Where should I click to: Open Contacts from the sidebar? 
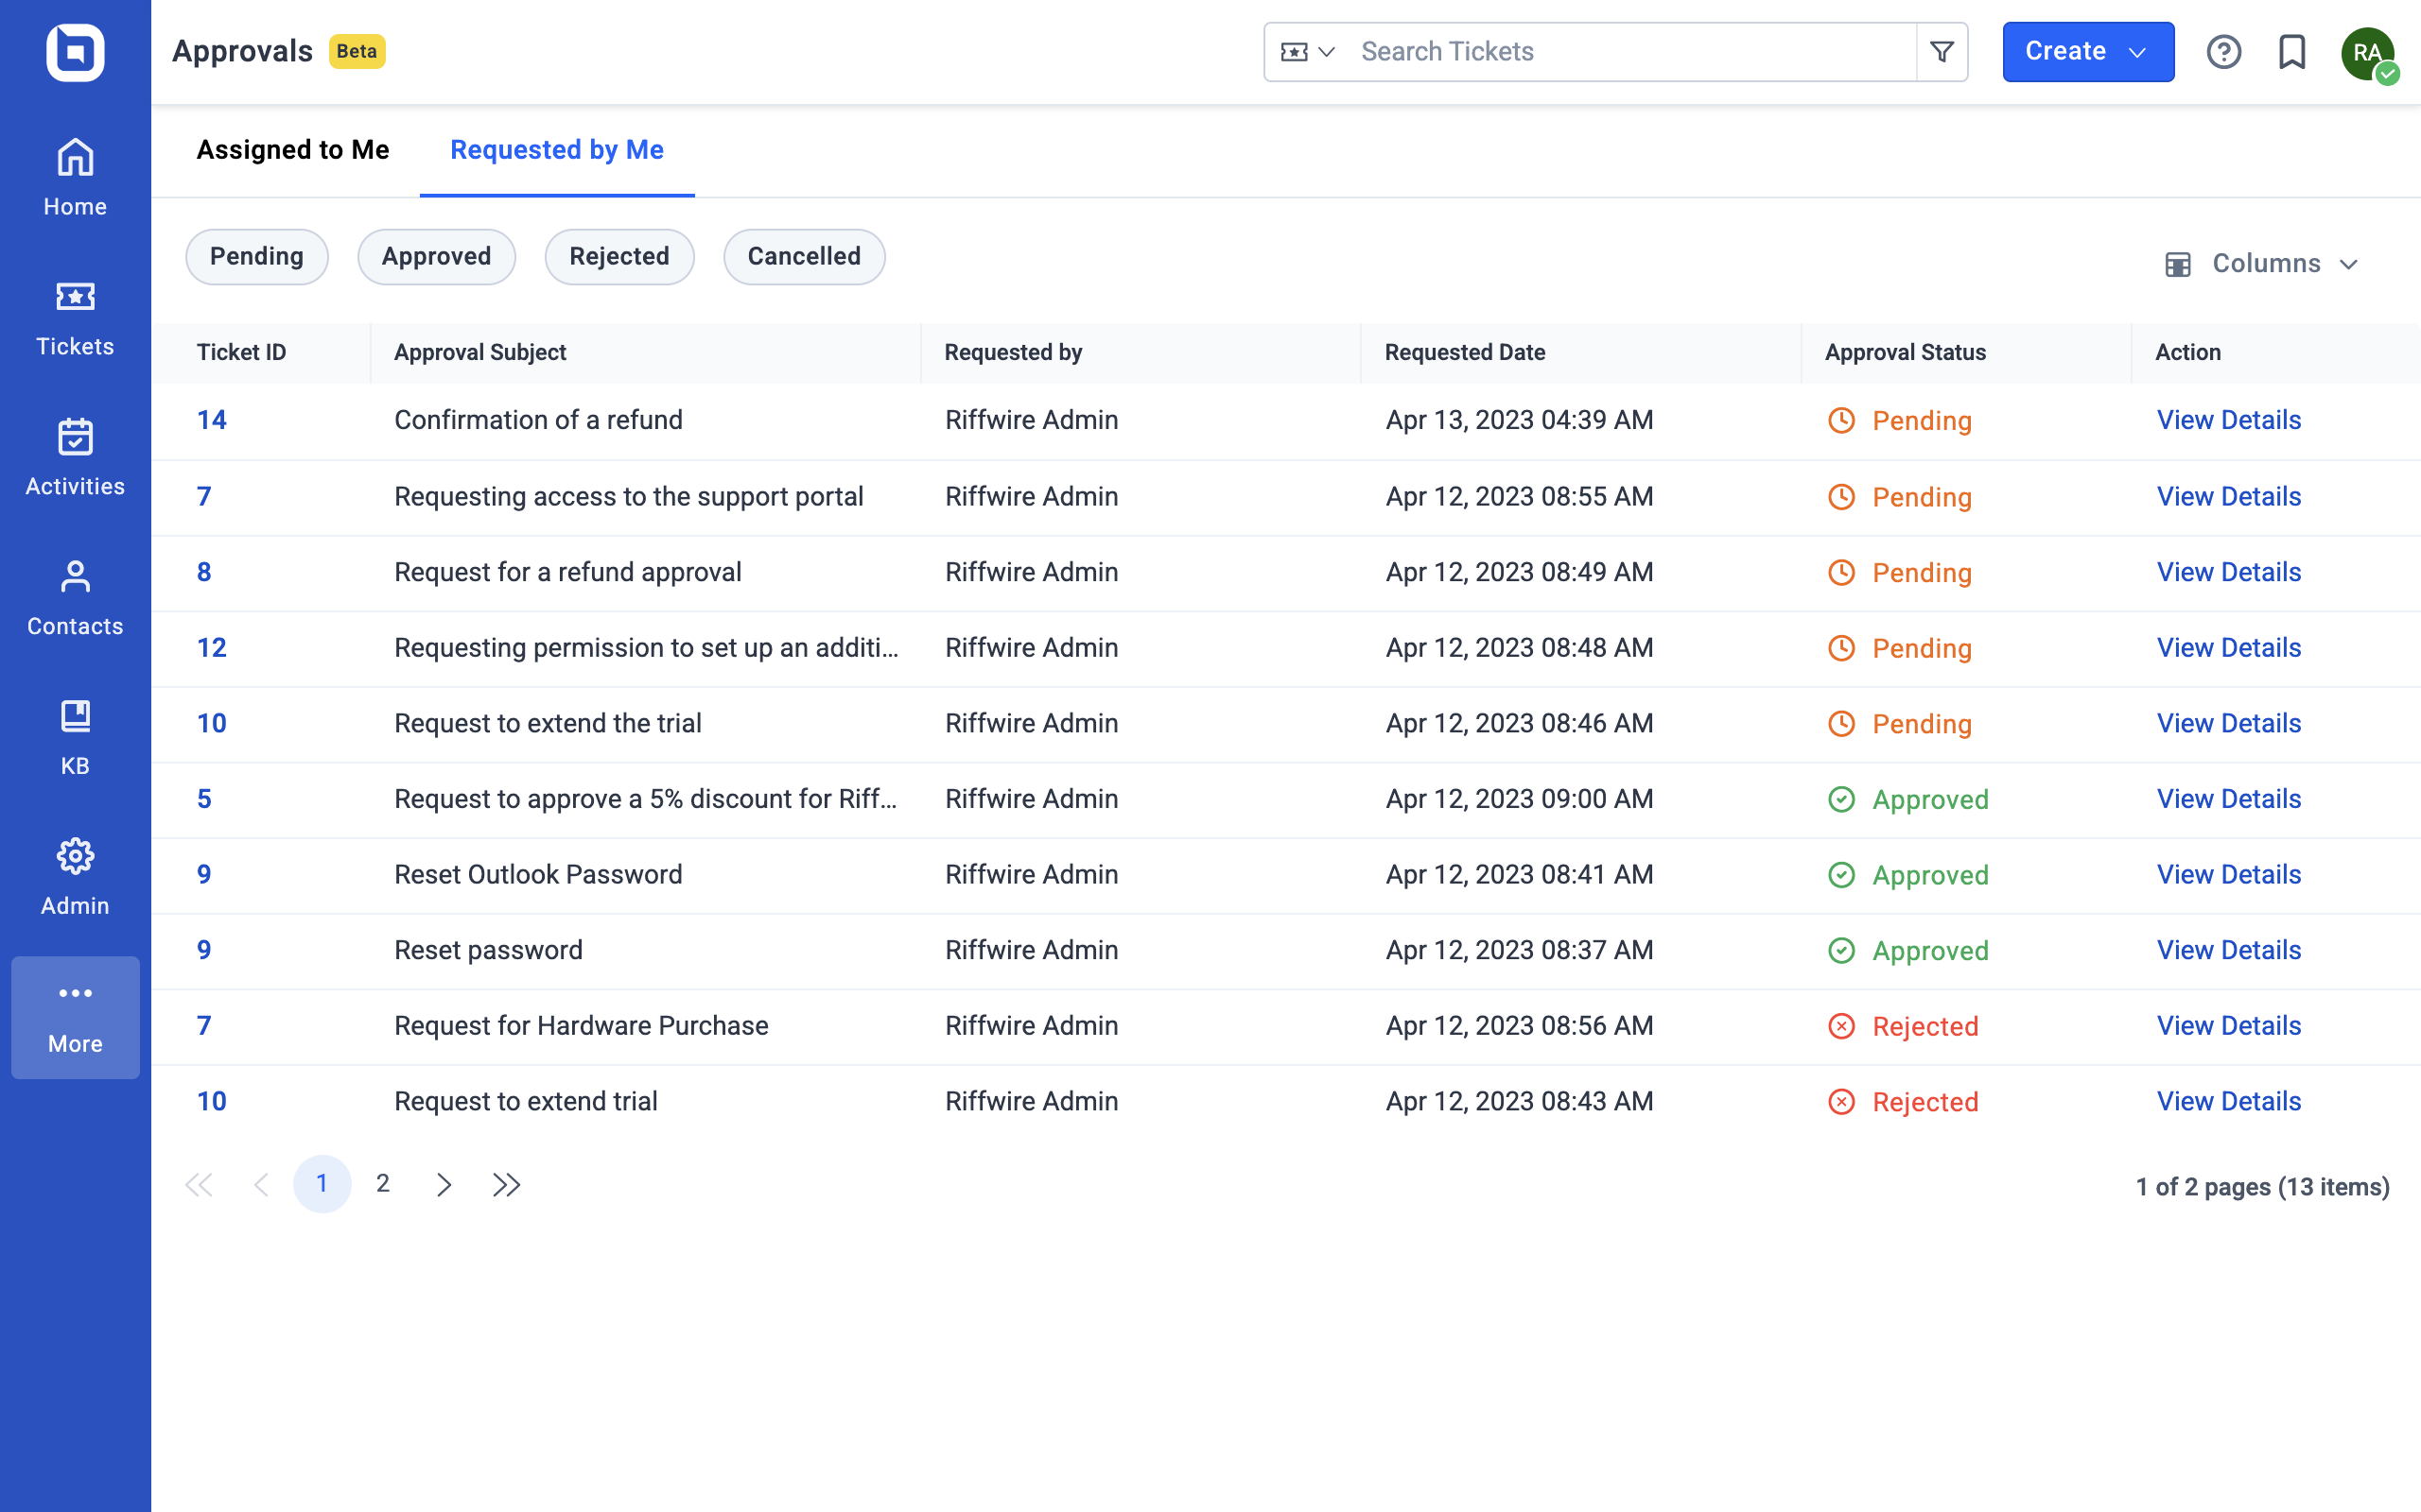click(x=75, y=597)
